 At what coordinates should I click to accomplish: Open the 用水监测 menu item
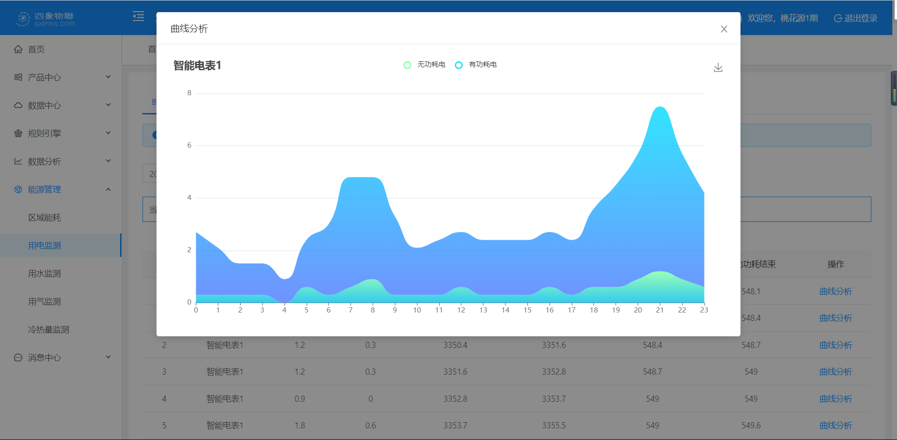point(44,273)
